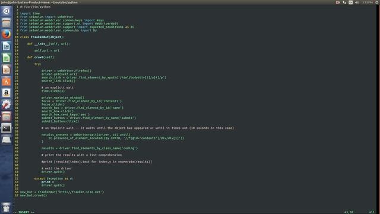Click the screen recording camera indicator
This screenshot has width=380, height=214.
pyautogui.click(x=338, y=2)
